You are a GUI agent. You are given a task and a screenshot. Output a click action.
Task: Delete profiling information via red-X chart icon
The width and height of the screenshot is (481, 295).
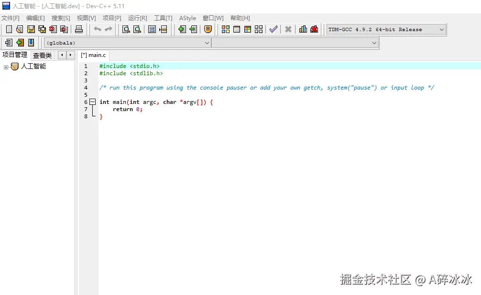pos(314,29)
